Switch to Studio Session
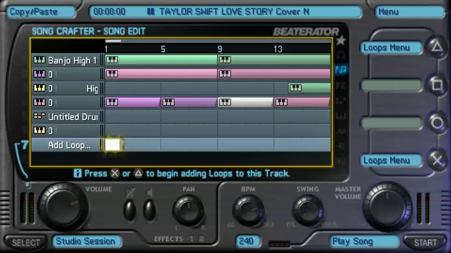Image resolution: width=451 pixels, height=253 pixels. 87,241
